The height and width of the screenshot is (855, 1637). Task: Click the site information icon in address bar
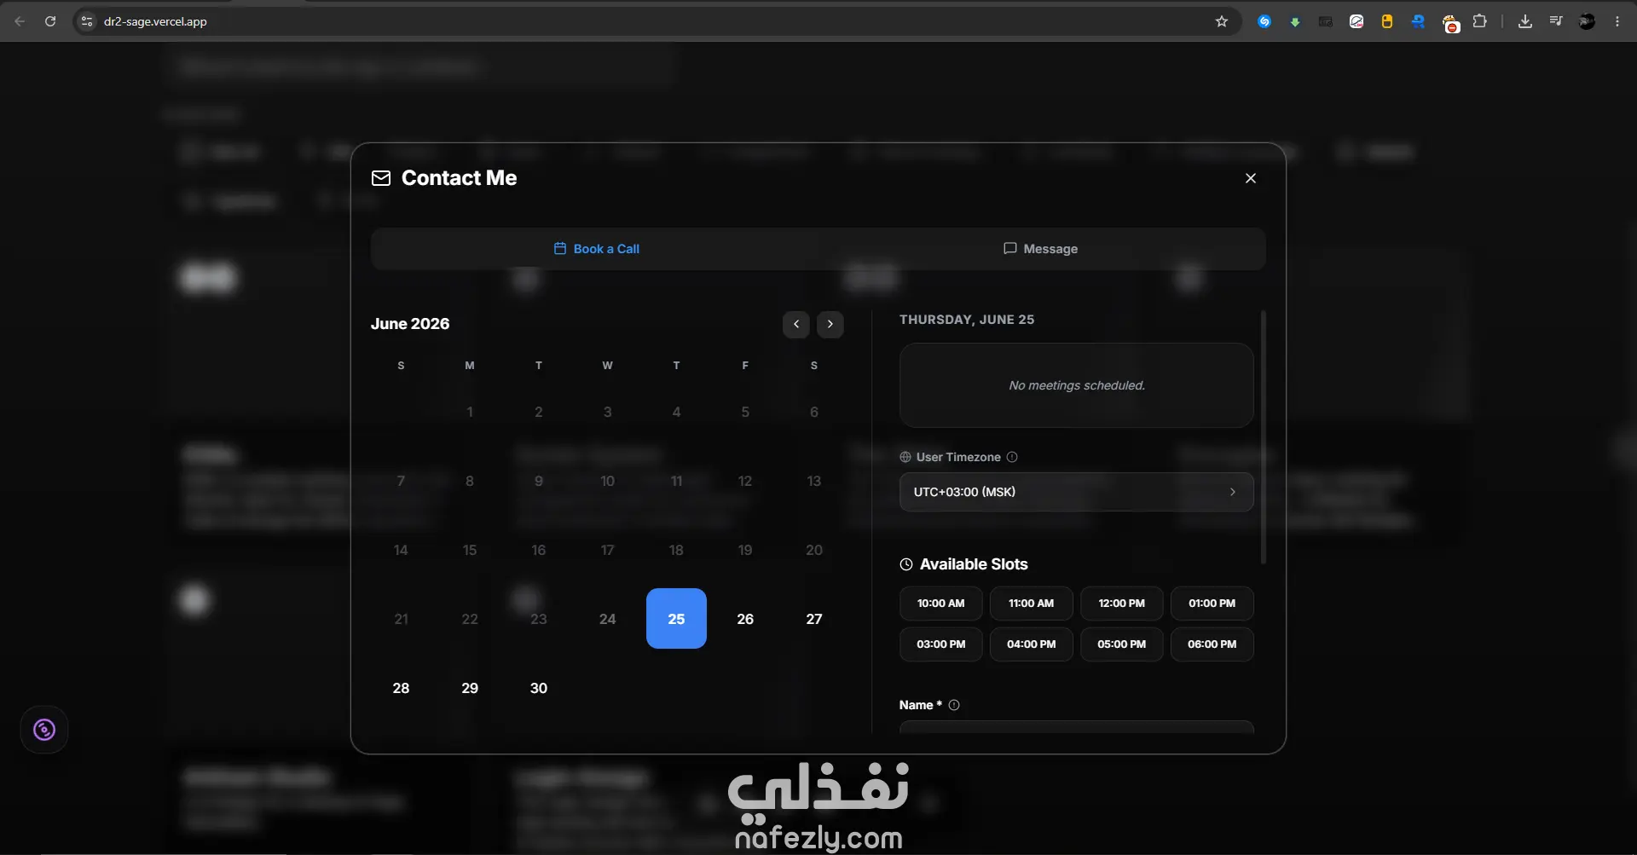point(86,21)
